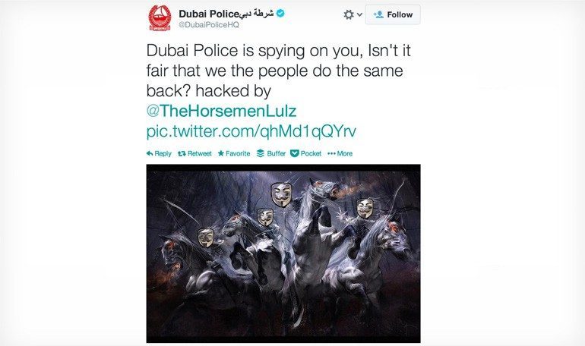The width and height of the screenshot is (585, 346).
Task: Click the tweet body text
Action: [x=278, y=71]
